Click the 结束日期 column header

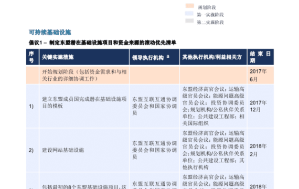(x=261, y=57)
